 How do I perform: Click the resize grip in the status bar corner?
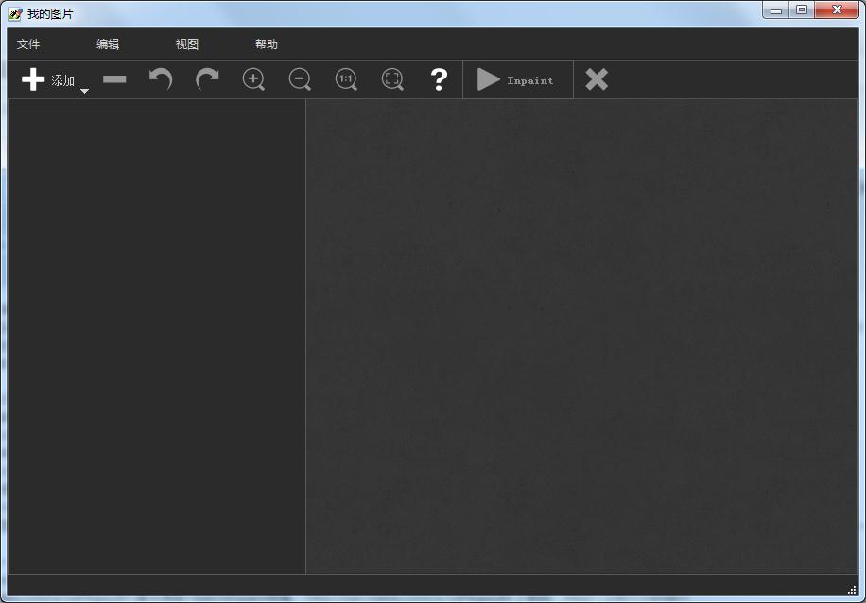click(x=852, y=590)
